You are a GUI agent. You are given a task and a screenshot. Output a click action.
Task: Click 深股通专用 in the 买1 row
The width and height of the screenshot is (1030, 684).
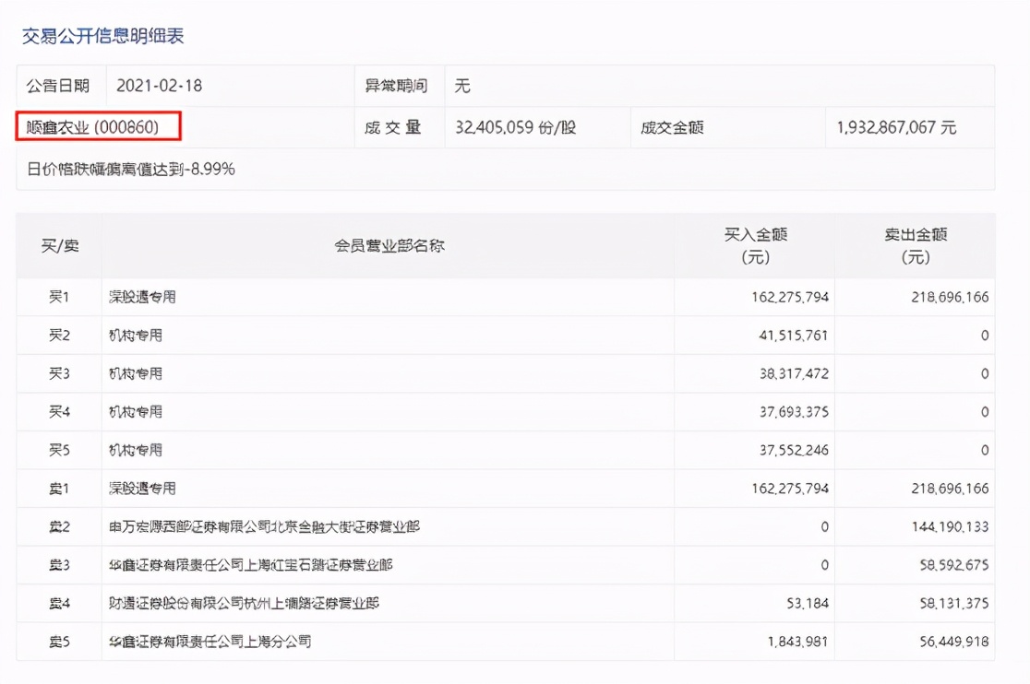click(142, 297)
